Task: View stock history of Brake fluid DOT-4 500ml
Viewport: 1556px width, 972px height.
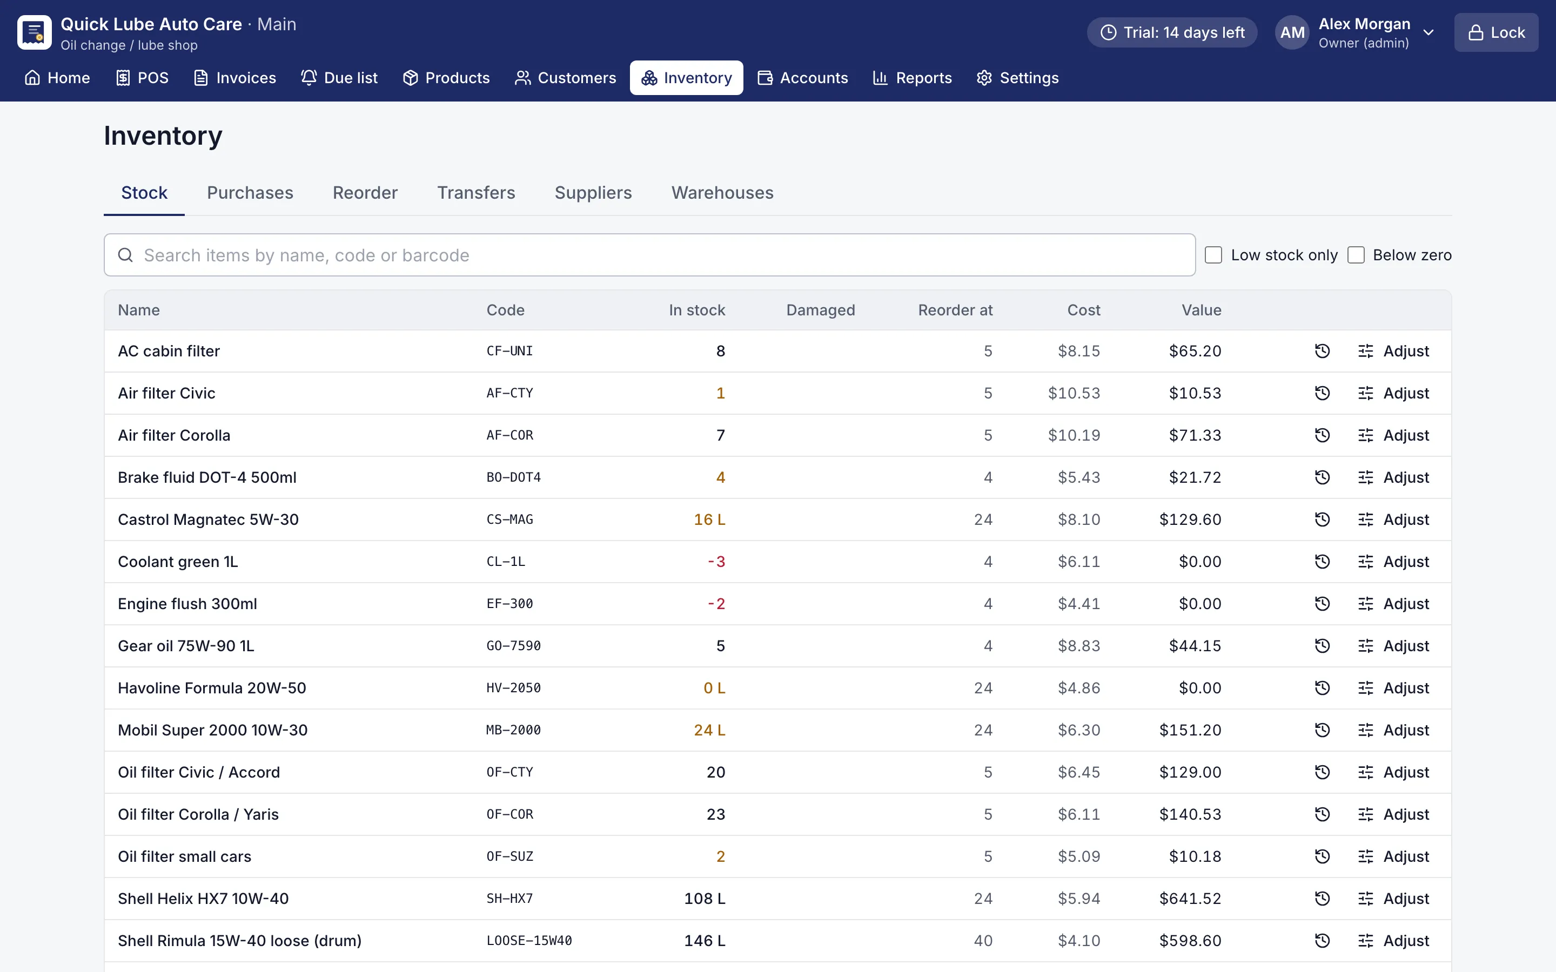Action: tap(1322, 477)
